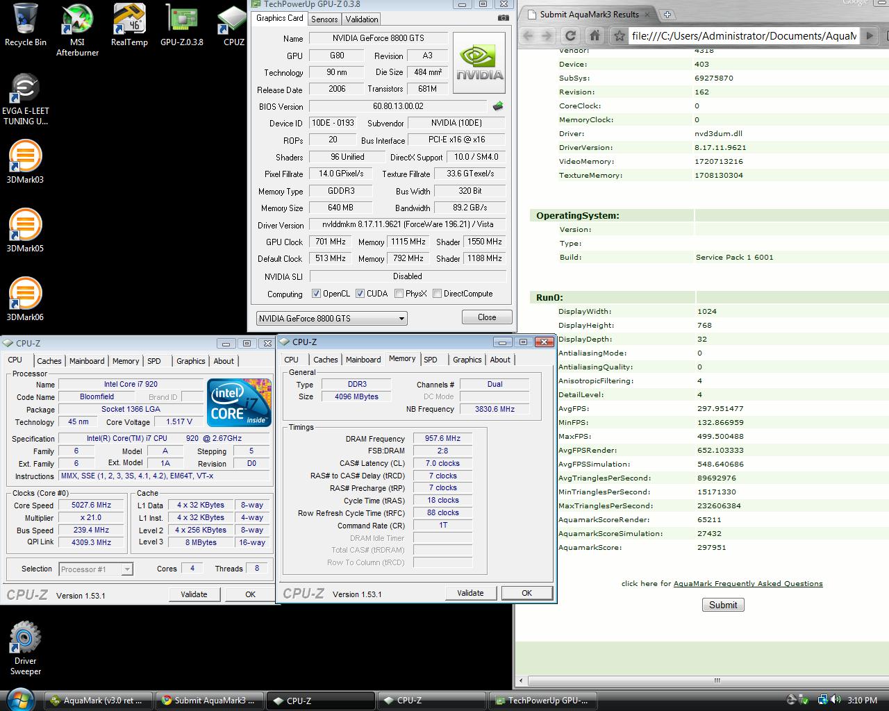Click the NVIDIA logo in GPU-Z
Viewport: 889px width, 711px height.
tap(479, 62)
